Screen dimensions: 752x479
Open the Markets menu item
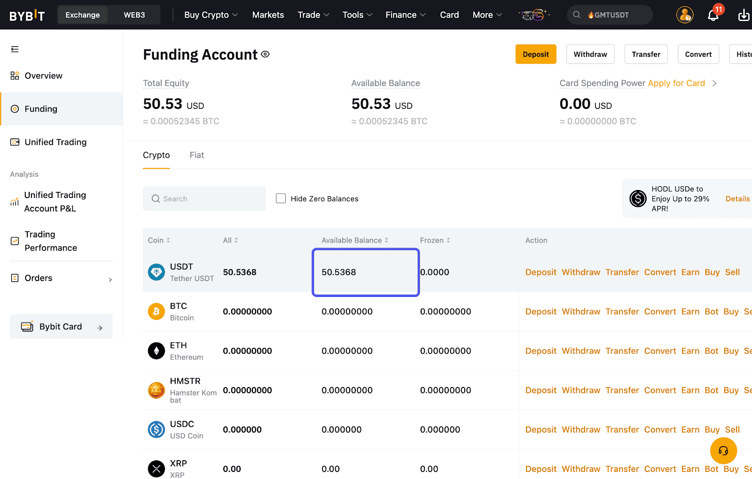(268, 15)
